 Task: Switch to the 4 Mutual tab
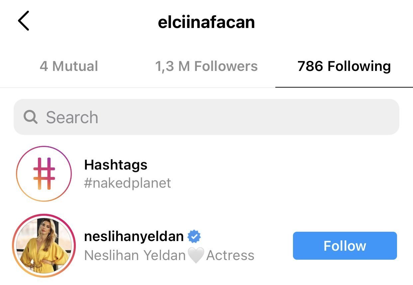coord(69,66)
